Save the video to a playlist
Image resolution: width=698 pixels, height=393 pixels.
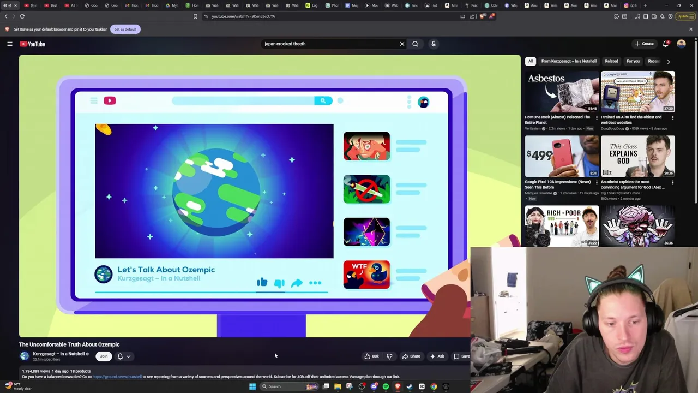[x=461, y=356]
